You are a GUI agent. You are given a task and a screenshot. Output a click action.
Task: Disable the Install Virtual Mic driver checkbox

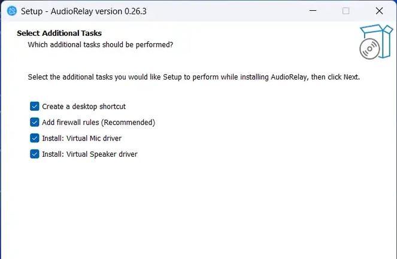(35, 138)
